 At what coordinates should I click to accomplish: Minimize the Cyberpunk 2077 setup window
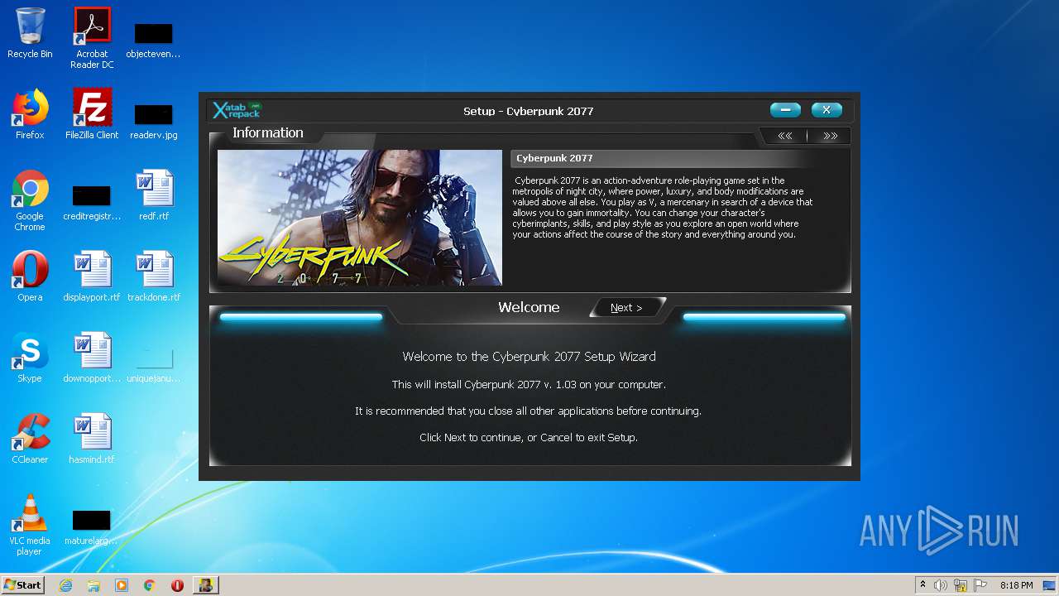pos(785,110)
